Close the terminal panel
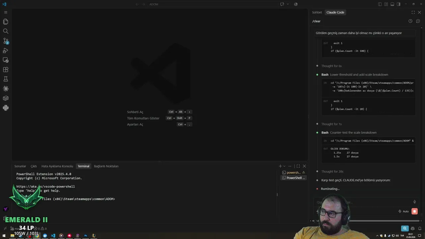425x239 pixels. (x=304, y=166)
